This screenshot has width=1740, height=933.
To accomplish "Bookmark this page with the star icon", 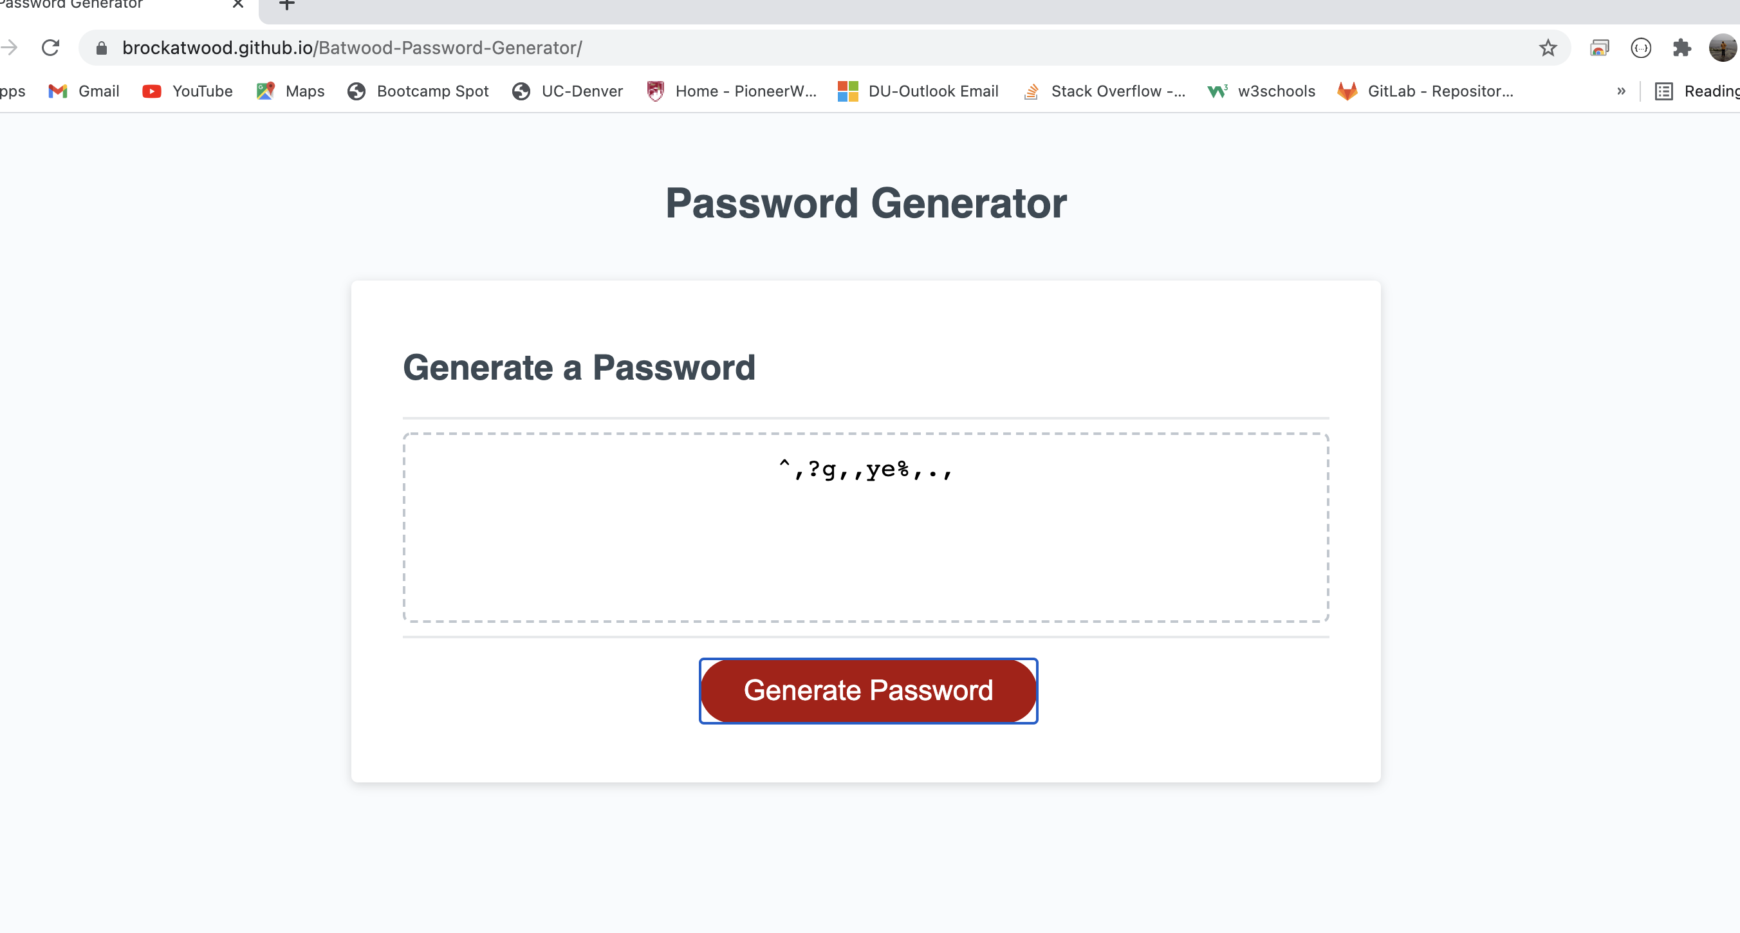I will tap(1548, 48).
